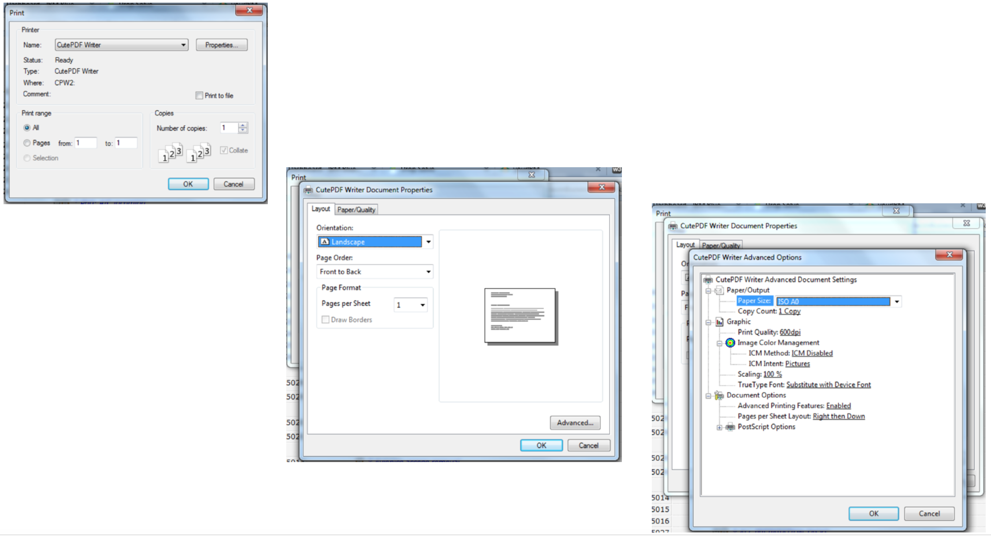Check the Draw Borders checkbox
This screenshot has height=536, width=991.
pos(325,320)
